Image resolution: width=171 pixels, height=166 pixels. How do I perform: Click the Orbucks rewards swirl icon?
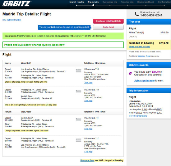coord(130,73)
